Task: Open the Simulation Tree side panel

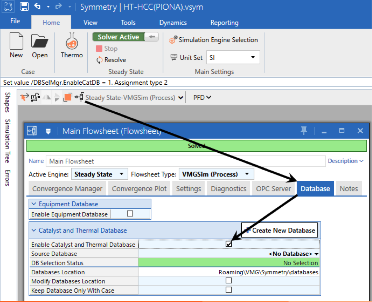Action: pos(8,141)
